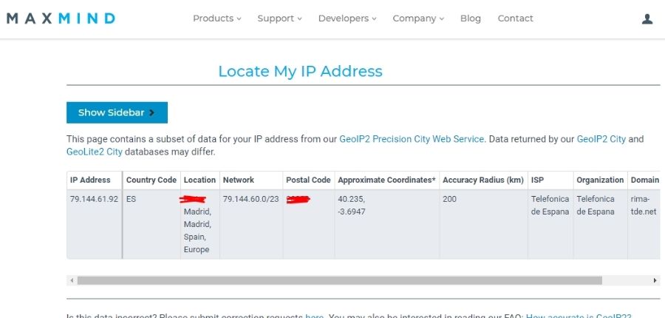Select the ES country code cell
This screenshot has width=665, height=318.
(151, 224)
